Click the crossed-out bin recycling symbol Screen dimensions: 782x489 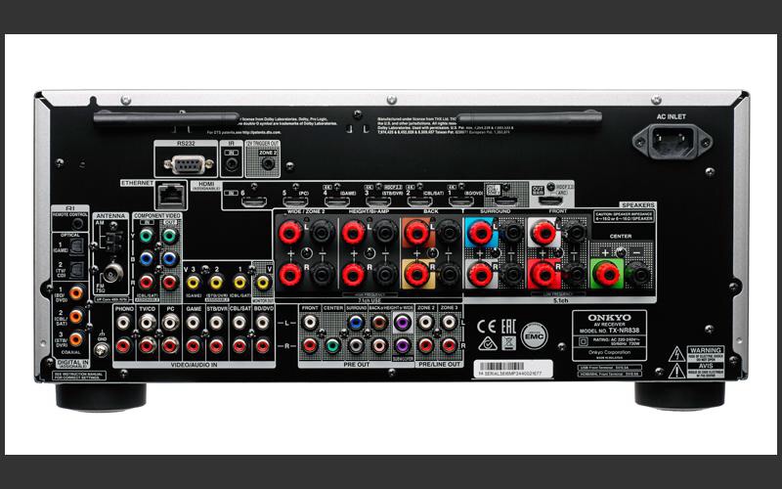click(508, 343)
